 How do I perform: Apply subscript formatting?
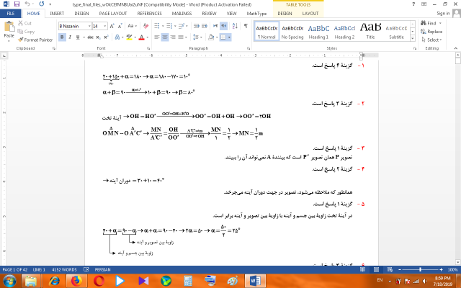(98, 37)
